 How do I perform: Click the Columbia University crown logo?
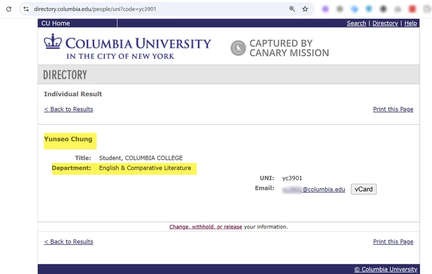tap(52, 42)
